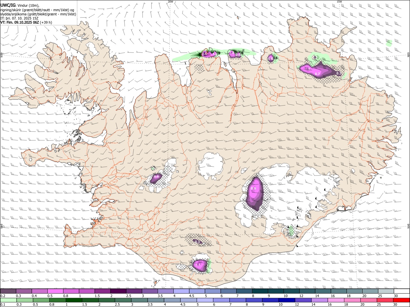Pick the darkest green 1–1.5 swatch, lower legend
Viewport: 410px width, 307px height.
(x=73, y=300)
